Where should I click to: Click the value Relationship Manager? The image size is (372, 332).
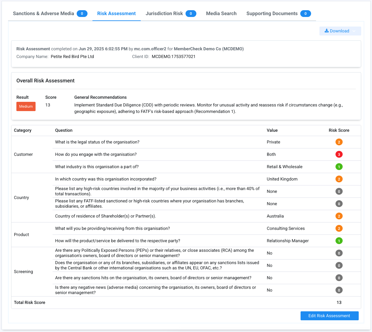[288, 241]
